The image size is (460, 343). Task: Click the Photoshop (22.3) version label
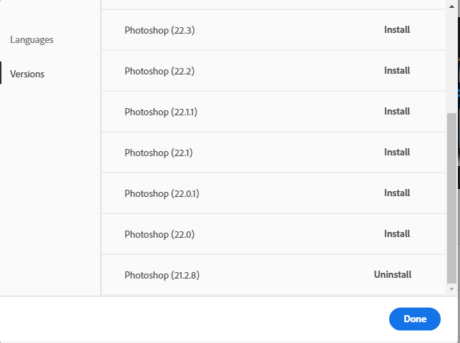157,30
